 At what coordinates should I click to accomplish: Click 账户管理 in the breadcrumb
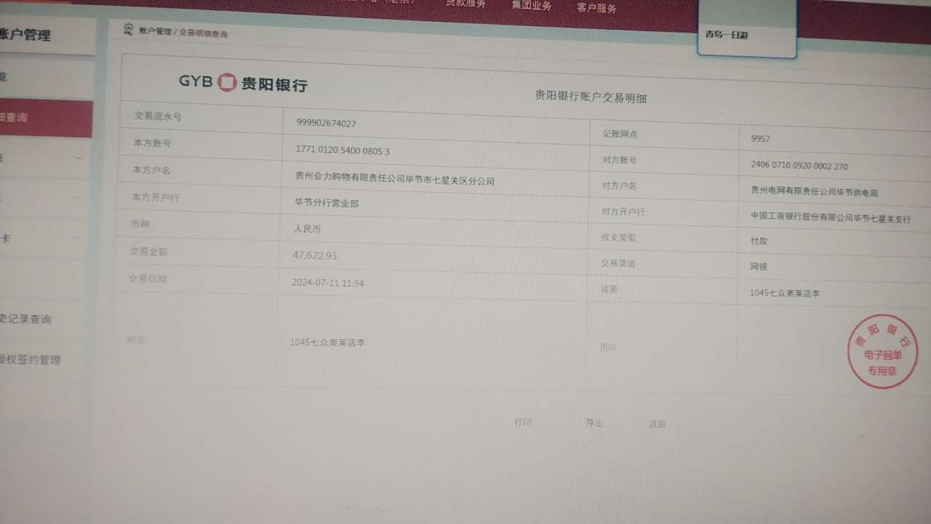(x=155, y=31)
